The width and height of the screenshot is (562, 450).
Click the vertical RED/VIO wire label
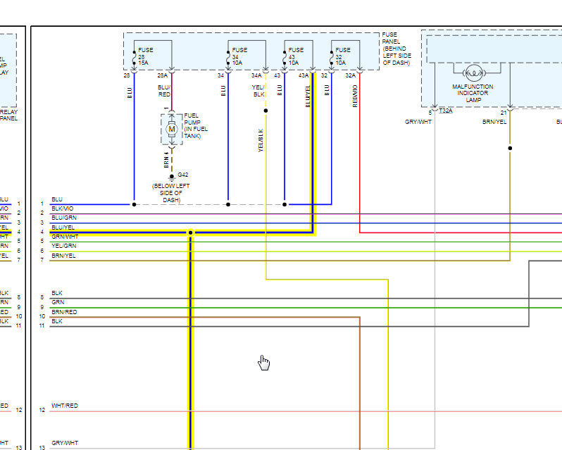coord(355,96)
